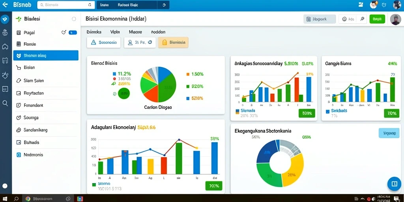This screenshot has width=404, height=202.
Task: Open Windows Start button on taskbar
Action: click(5, 199)
